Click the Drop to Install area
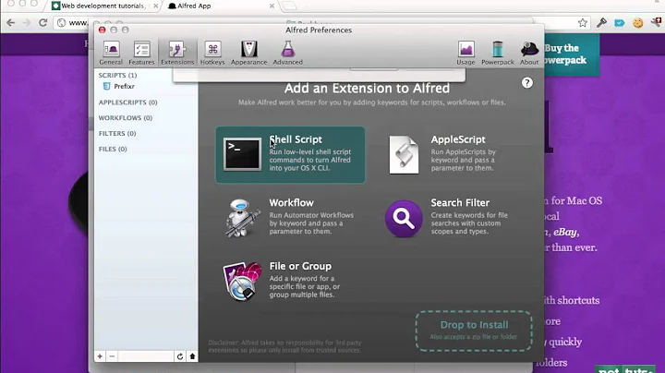 [x=474, y=331]
